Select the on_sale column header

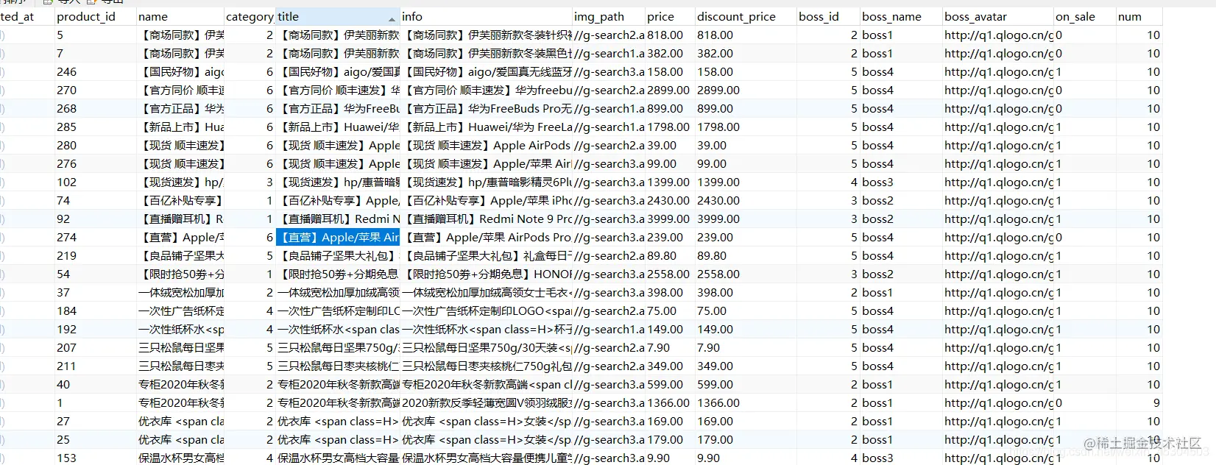pos(1085,16)
